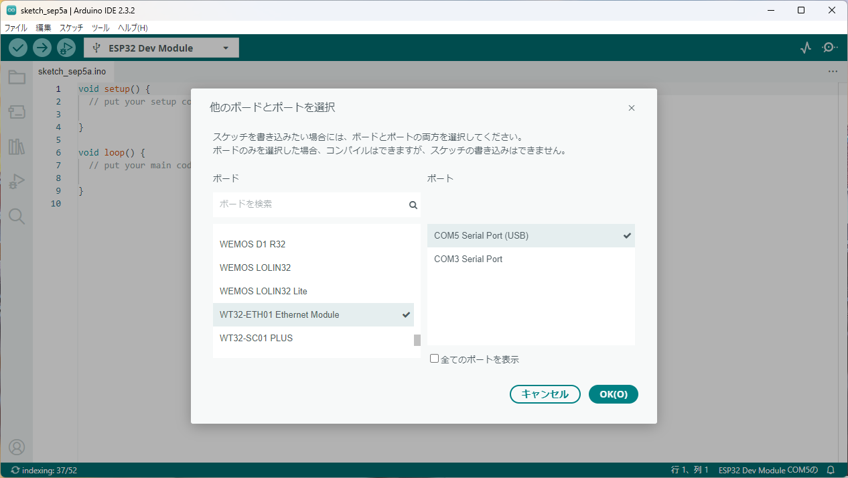Select WEMOS D1 R32 board
The image size is (848, 478).
(313, 244)
